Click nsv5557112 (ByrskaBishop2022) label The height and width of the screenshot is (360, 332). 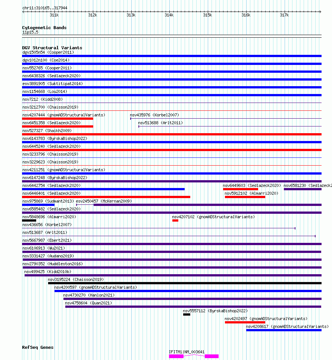click(x=215, y=311)
